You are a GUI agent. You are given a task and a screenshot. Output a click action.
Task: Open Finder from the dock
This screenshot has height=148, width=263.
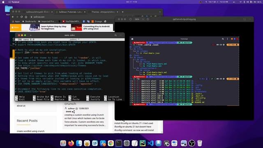click(x=79, y=143)
